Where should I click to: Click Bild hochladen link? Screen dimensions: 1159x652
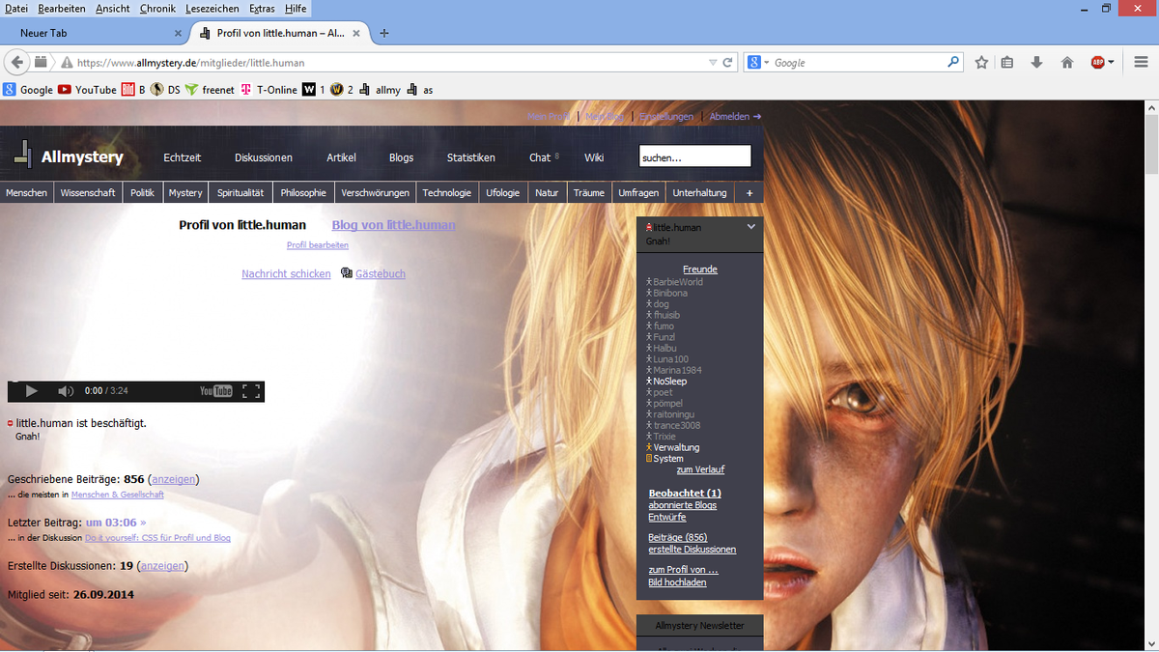coord(677,582)
